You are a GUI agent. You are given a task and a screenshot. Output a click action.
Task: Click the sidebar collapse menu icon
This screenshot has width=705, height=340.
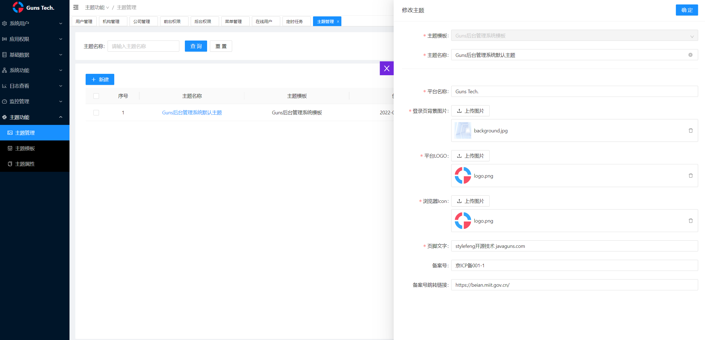pos(76,7)
